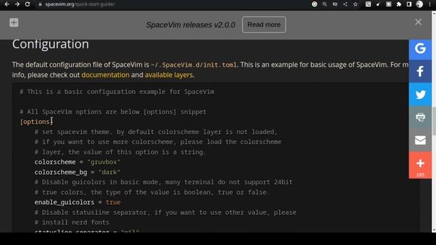
Task: Toggle the browser side panel
Action: coord(409,4)
